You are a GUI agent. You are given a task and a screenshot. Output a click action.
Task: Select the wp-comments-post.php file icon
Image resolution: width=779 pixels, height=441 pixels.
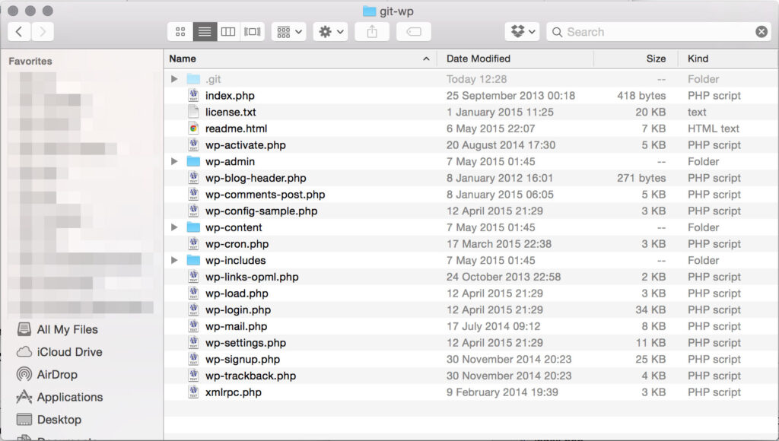[193, 194]
